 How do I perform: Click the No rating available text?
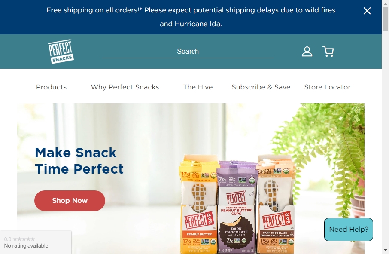pyautogui.click(x=26, y=246)
